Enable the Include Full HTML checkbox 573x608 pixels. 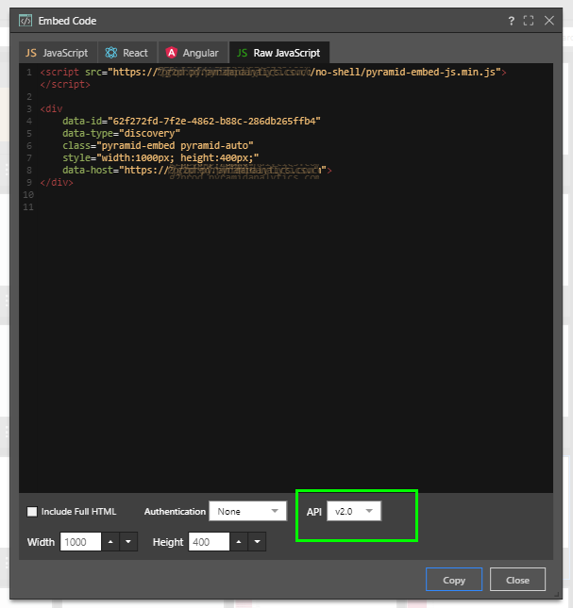tap(32, 512)
